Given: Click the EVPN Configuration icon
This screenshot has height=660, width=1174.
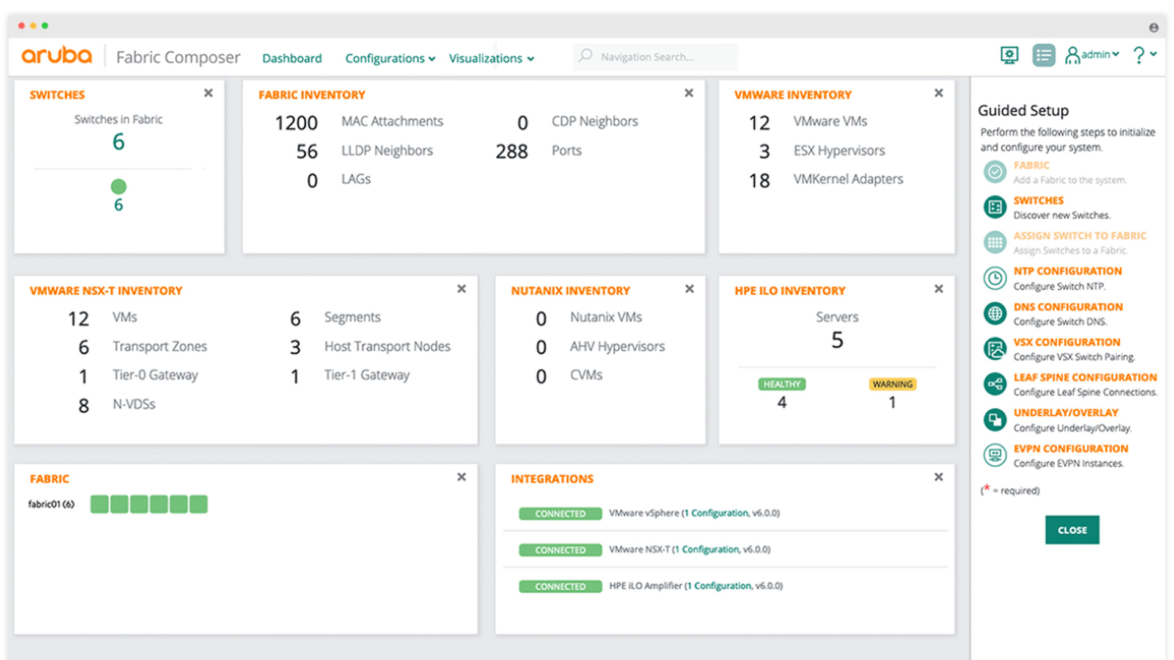Looking at the screenshot, I should [995, 455].
